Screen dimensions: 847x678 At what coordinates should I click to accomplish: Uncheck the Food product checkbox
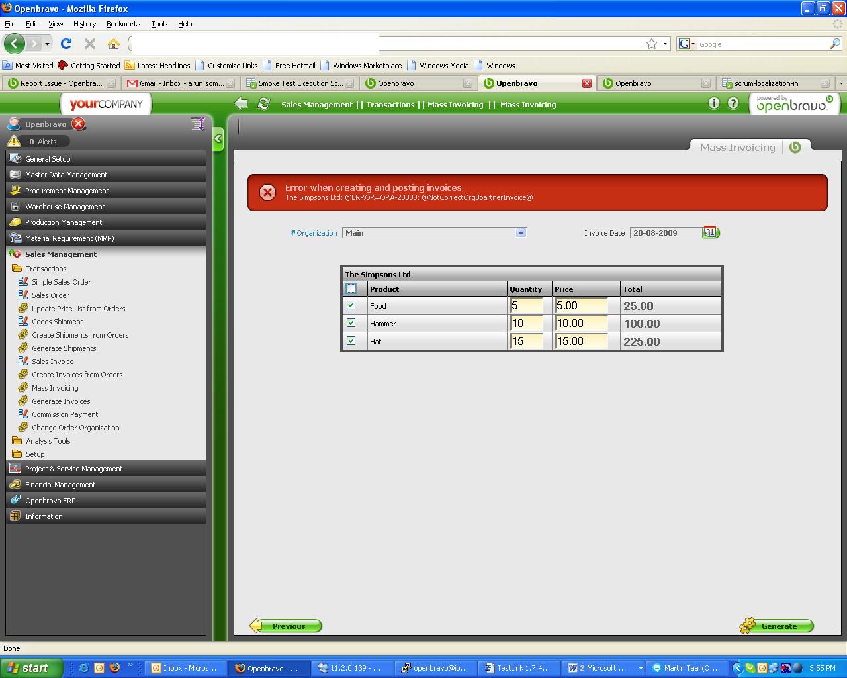(351, 305)
